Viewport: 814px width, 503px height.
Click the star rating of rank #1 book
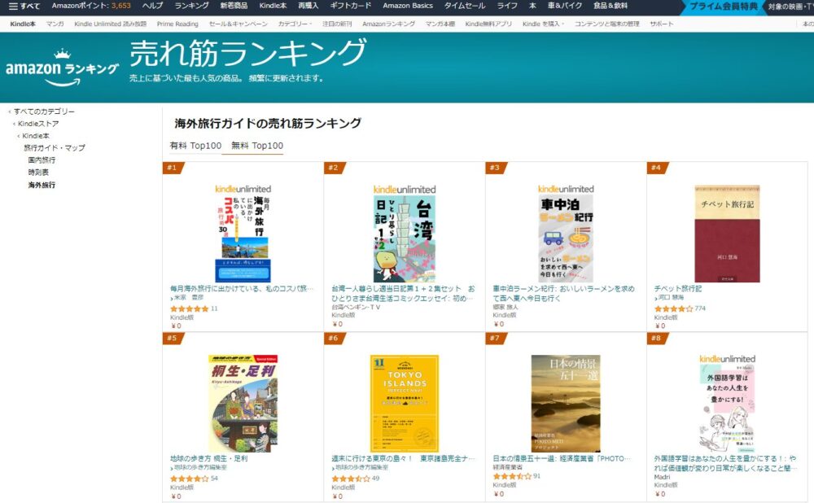(x=189, y=308)
